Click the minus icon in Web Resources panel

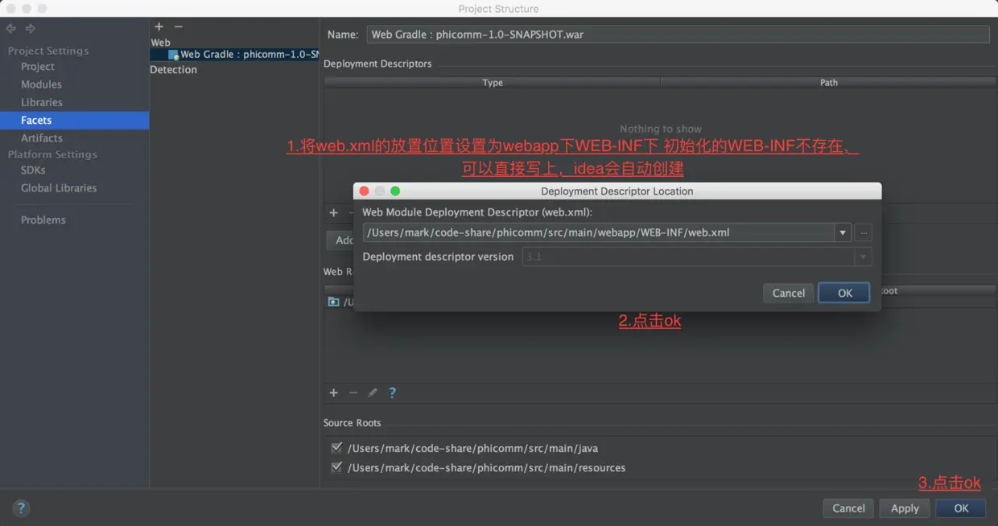pos(353,392)
